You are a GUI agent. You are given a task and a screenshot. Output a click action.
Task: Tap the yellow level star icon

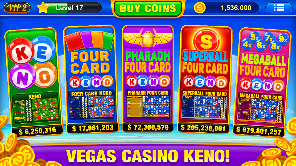(43, 8)
